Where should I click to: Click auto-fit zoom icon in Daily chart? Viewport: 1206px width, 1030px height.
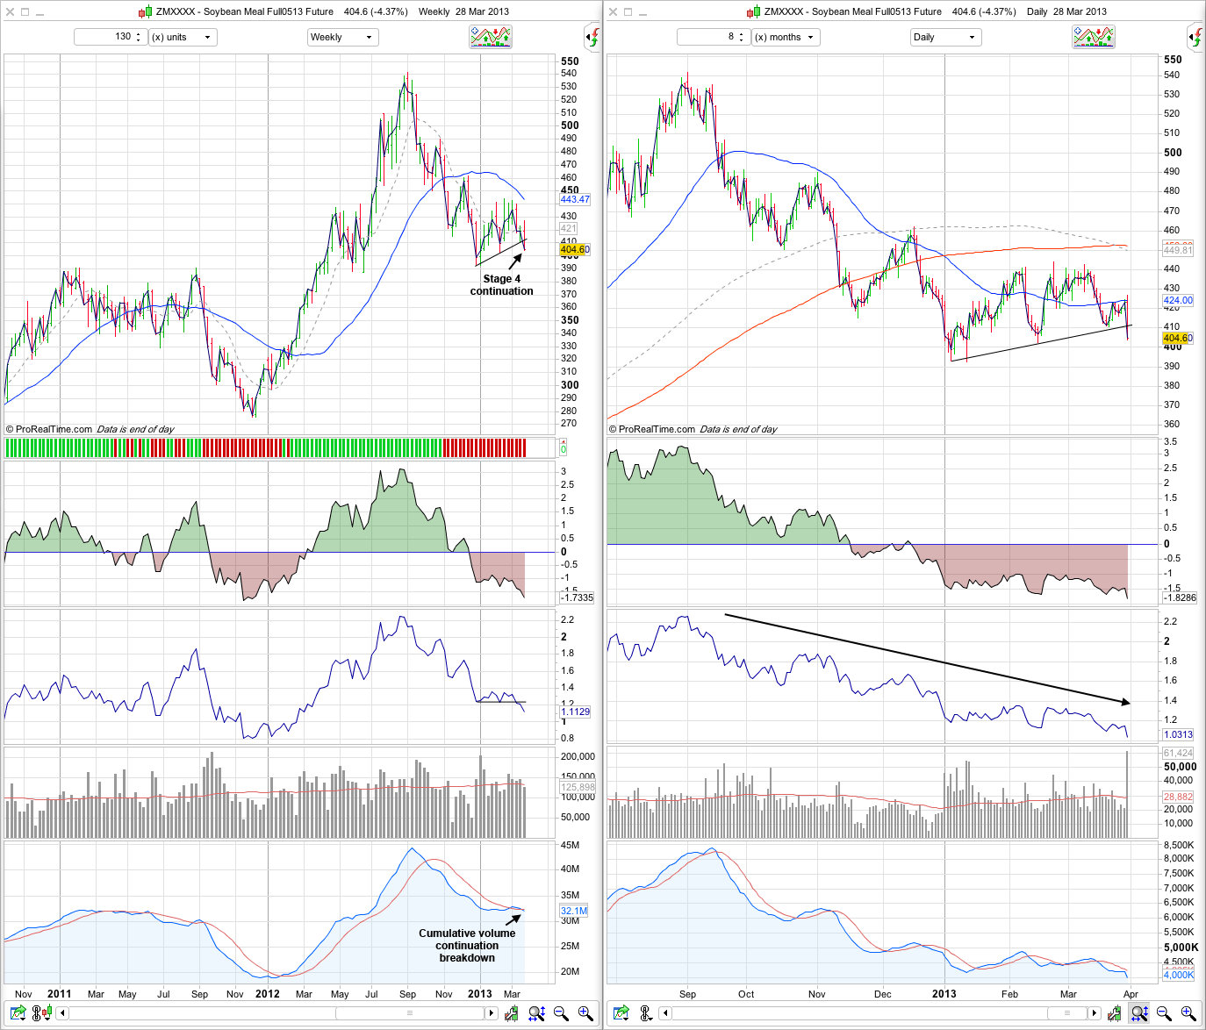pos(1139,1013)
